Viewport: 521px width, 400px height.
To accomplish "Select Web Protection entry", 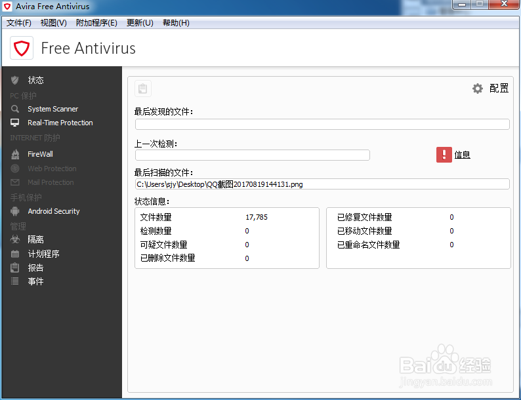I will (x=52, y=169).
